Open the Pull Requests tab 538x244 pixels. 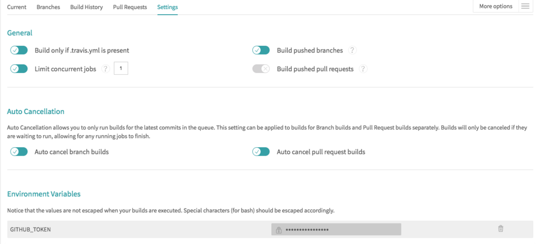[x=130, y=7]
